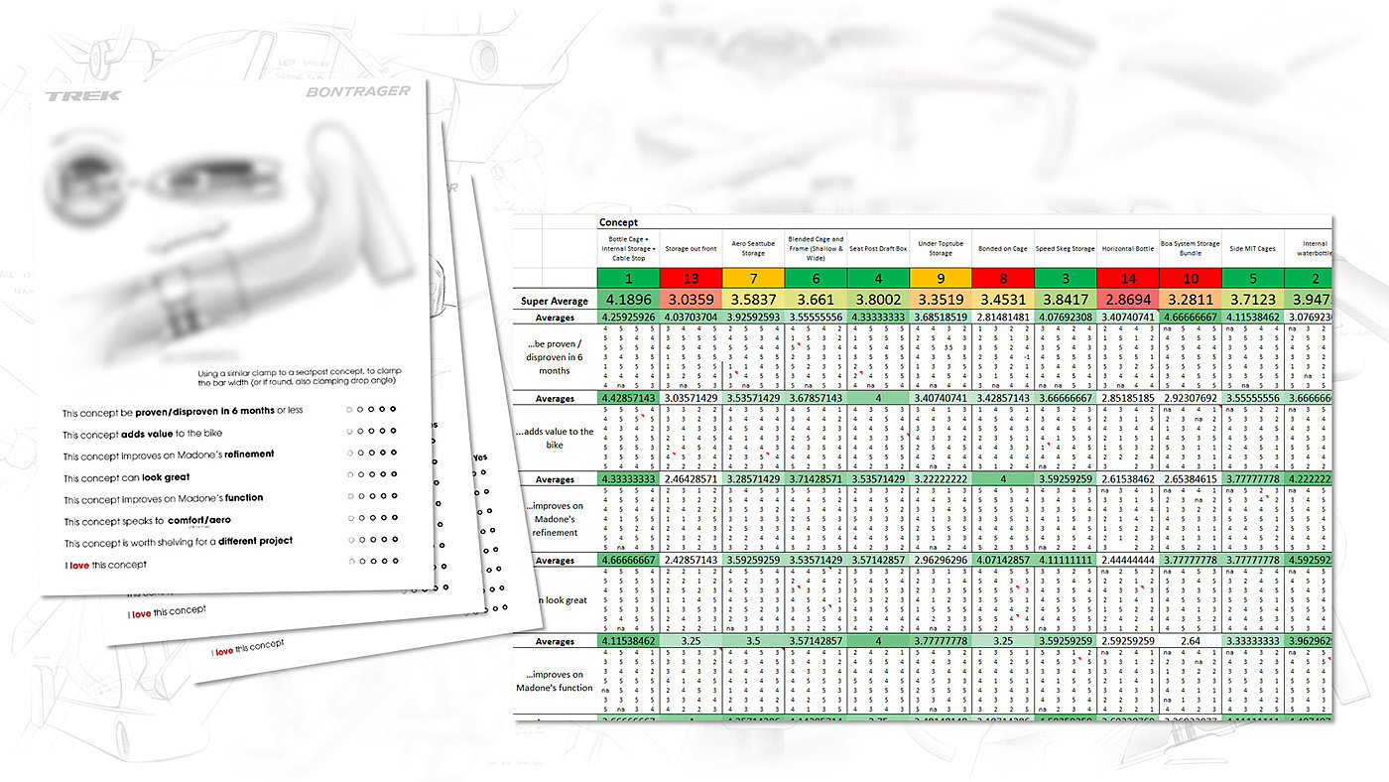Click the '...adds value to the bike' row label
1389x782 pixels.
click(x=555, y=439)
